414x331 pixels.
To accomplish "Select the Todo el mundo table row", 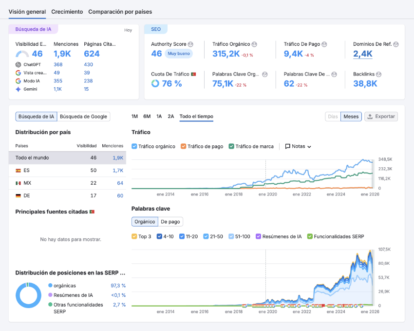I will coord(67,158).
